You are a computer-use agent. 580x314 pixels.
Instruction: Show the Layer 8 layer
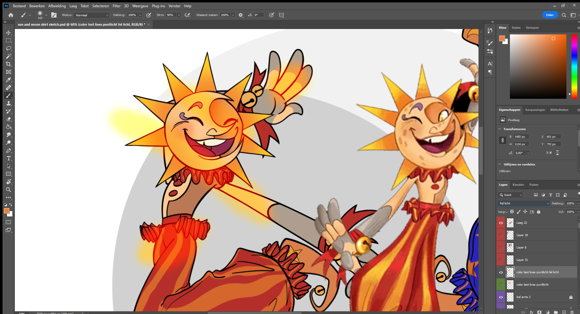[x=501, y=248]
